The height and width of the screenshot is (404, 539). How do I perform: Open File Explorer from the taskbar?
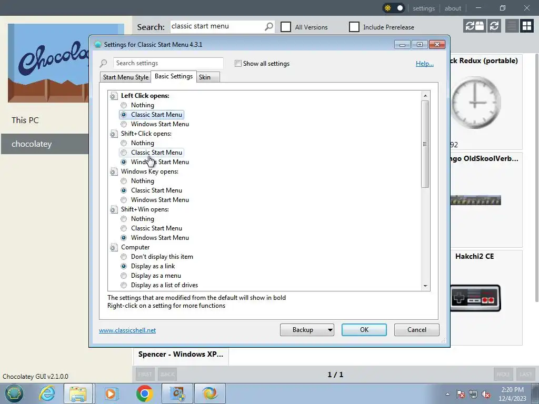pos(78,393)
